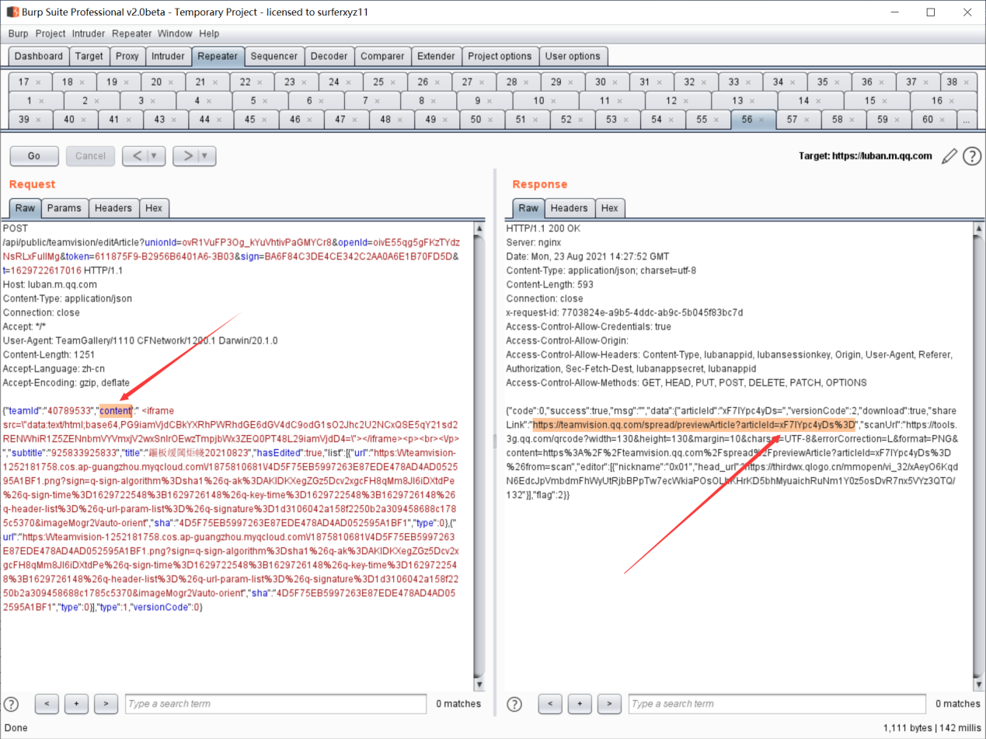
Task: Click the pencil edit target icon
Action: (949, 156)
